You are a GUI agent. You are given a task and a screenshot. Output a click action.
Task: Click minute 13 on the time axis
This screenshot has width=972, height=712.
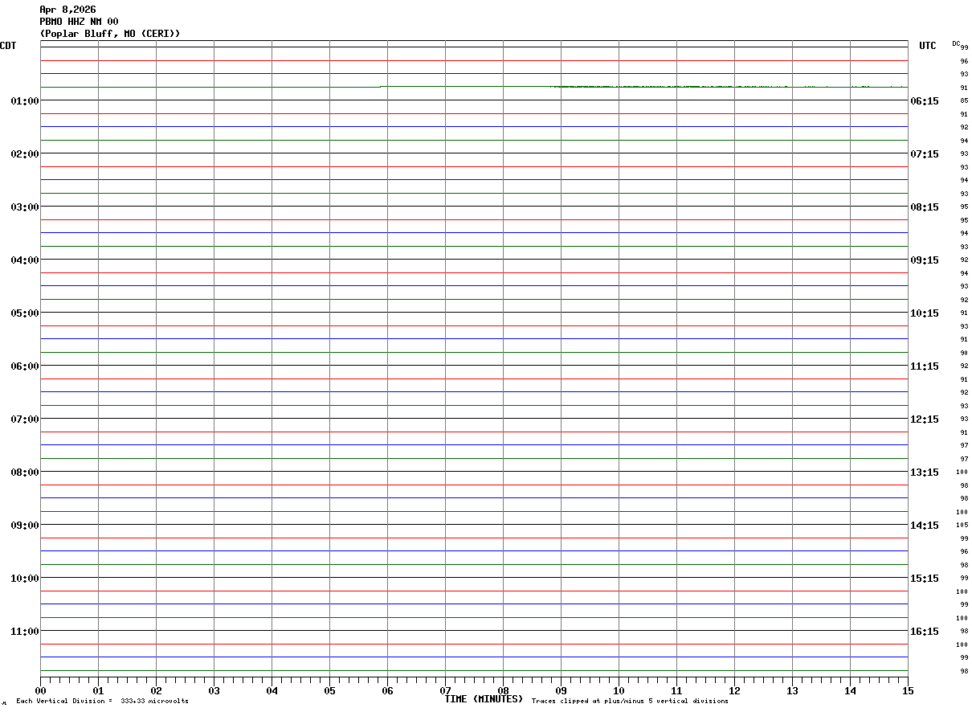coord(793,690)
